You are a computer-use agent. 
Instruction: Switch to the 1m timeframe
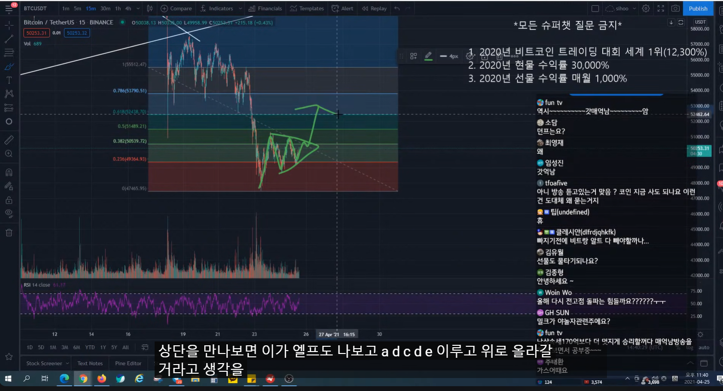click(66, 9)
